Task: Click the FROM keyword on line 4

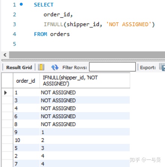Action: [40, 34]
